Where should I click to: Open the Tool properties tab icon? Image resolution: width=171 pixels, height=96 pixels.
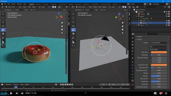133,38
